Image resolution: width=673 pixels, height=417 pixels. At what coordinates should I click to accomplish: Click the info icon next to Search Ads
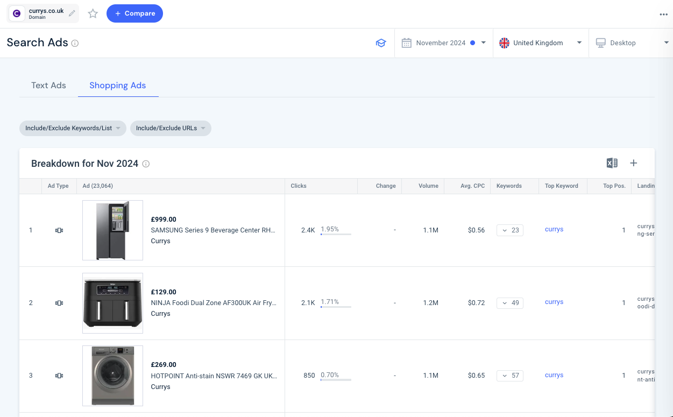(75, 43)
